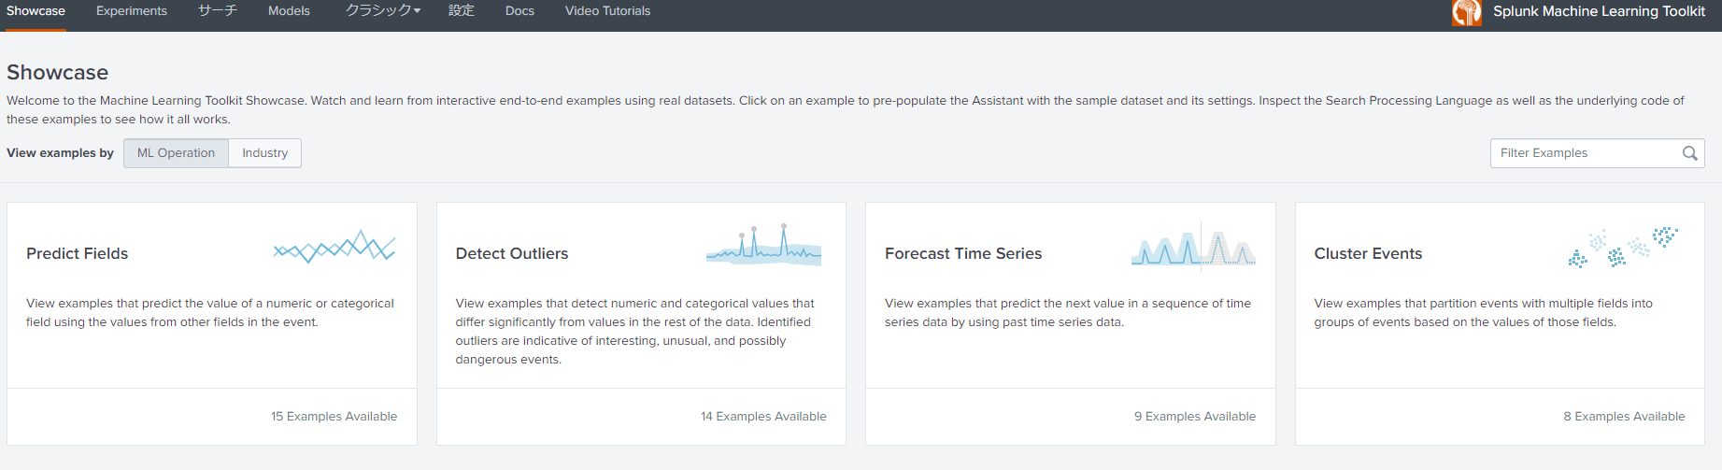Screen dimensions: 1722x470
Task: Click the Splunk Machine Learning Toolkit logo icon
Action: 1466,12
